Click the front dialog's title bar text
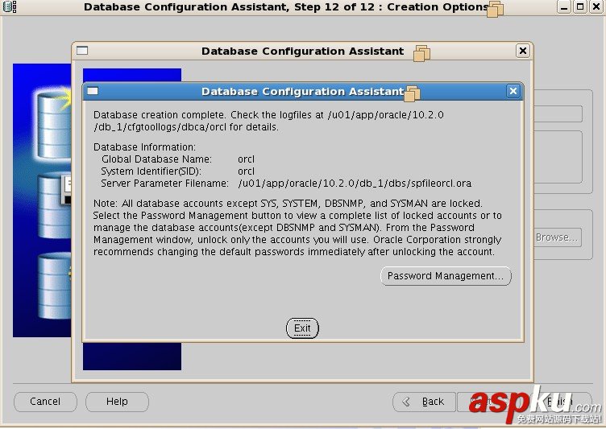The height and width of the screenshot is (429, 606). tap(302, 92)
